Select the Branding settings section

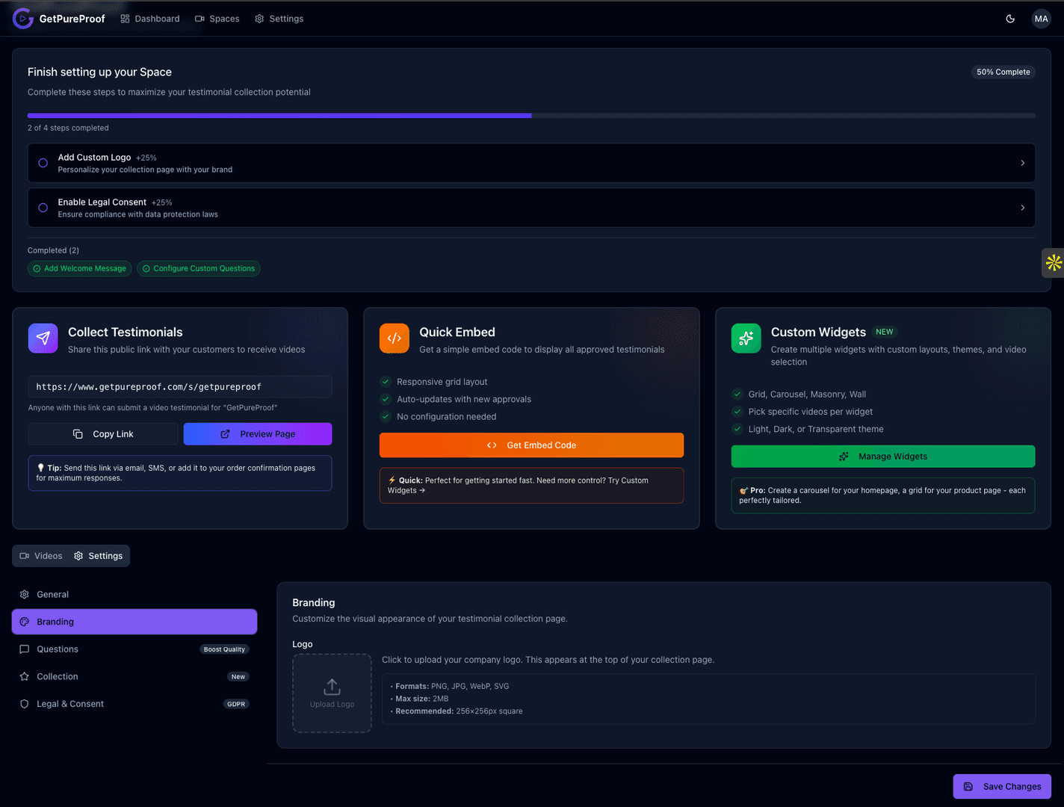[134, 622]
